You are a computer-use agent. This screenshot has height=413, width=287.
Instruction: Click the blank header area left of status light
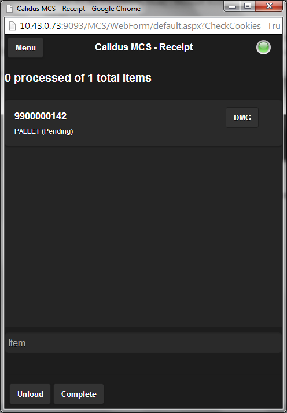click(225, 47)
